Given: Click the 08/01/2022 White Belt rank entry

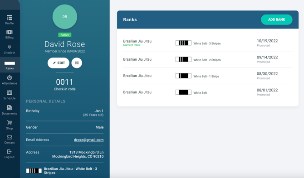Looking at the screenshot, I should point(208,92).
